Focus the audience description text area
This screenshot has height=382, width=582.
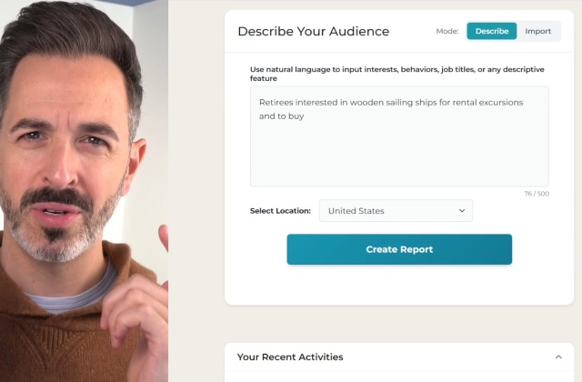pyautogui.click(x=399, y=136)
